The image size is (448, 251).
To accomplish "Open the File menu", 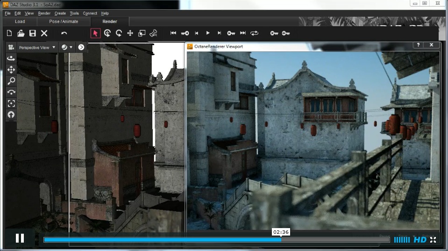I will click(x=8, y=13).
